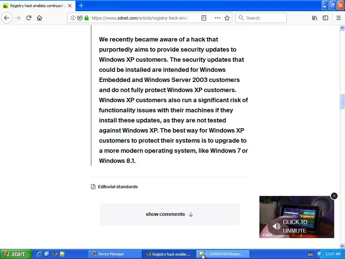The image size is (345, 259).
Task: Reload the current page
Action: 29,18
